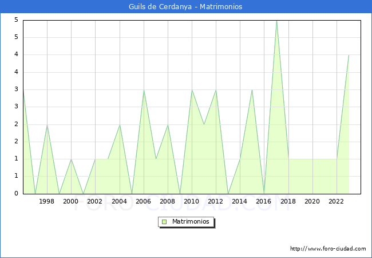This screenshot has height=258, width=372.
Task: Select the 2010 peak data point
Action: click(x=192, y=90)
